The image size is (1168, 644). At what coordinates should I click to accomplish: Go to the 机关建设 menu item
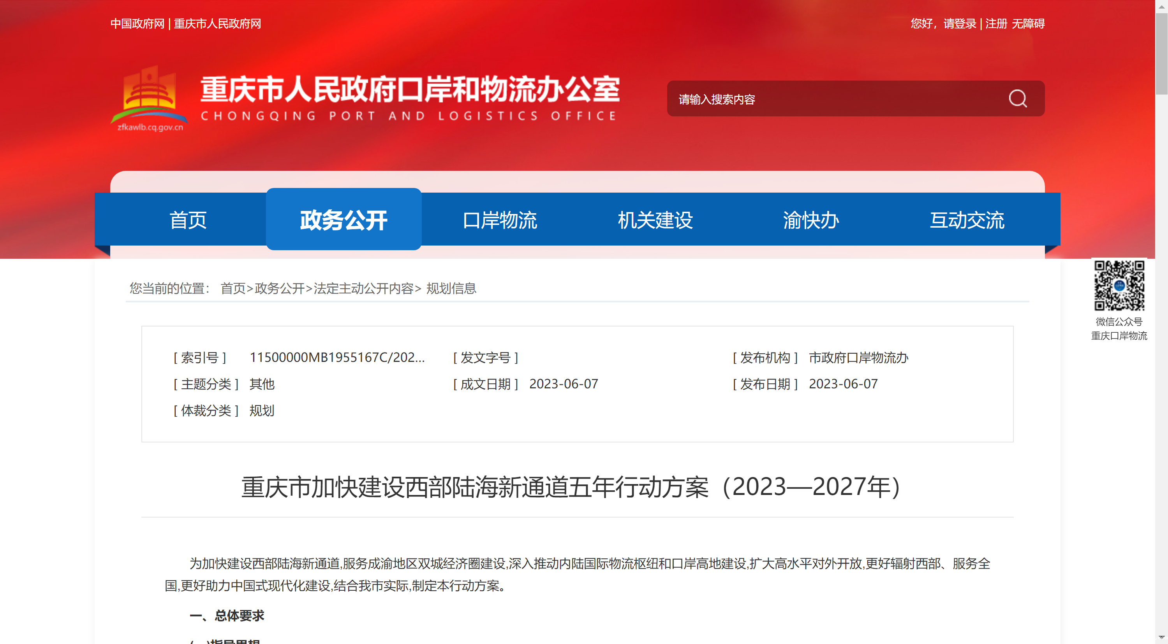pyautogui.click(x=655, y=220)
